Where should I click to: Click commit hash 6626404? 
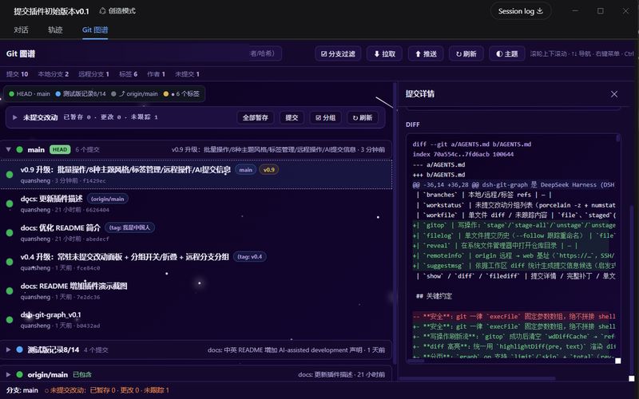click(x=97, y=210)
